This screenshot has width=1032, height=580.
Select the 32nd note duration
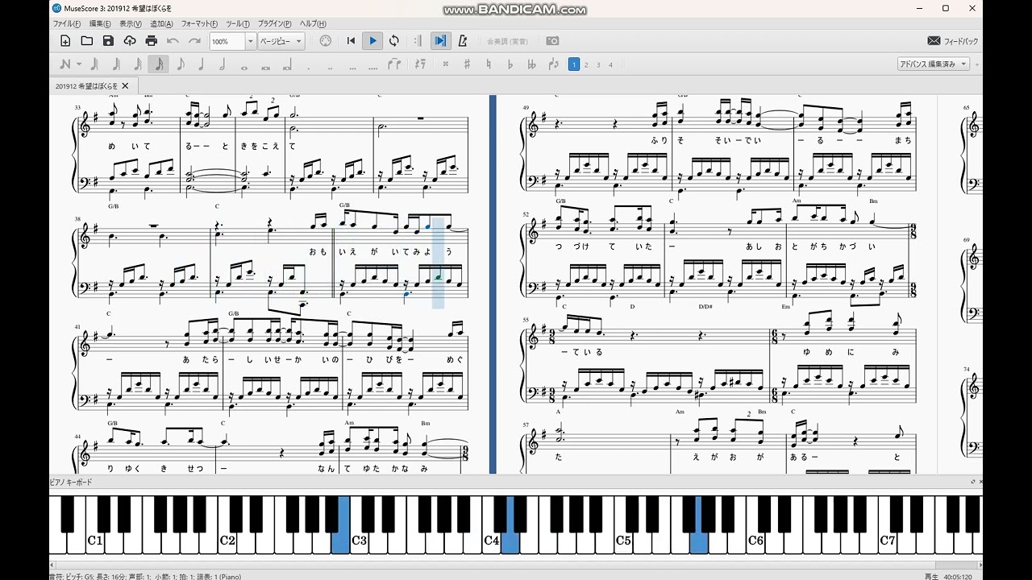pos(137,64)
